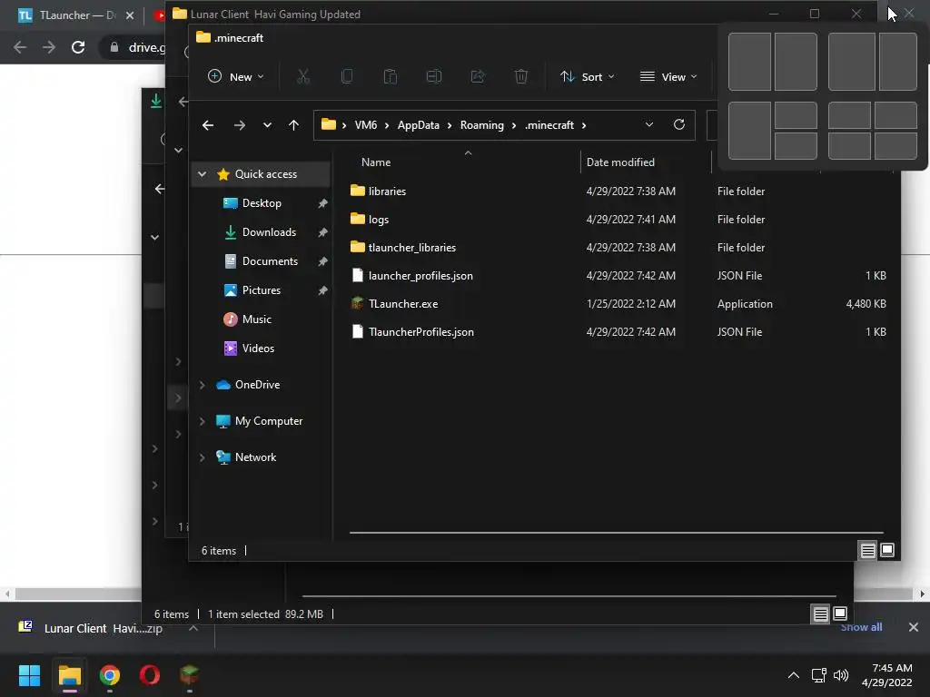Open the View layout dropdown

(x=668, y=76)
